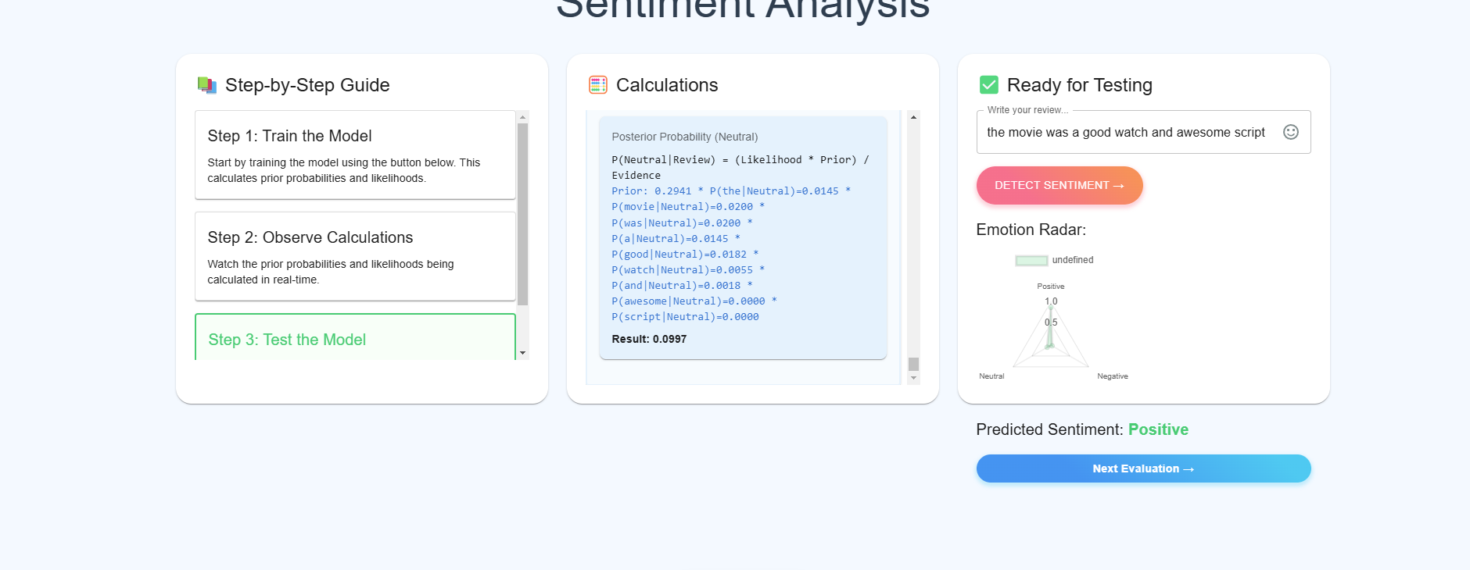
Task: Click the green checkmark icon beside Ready for Testing
Action: (x=988, y=85)
